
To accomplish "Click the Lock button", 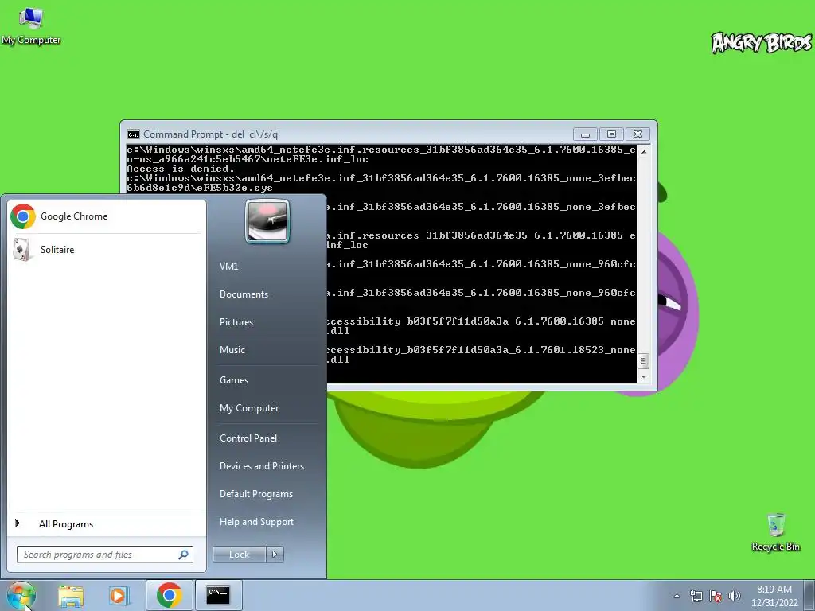I will pos(239,555).
